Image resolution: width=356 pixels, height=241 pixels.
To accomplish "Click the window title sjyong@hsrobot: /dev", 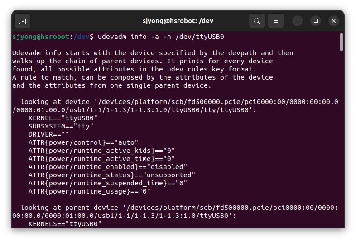I will 178,21.
